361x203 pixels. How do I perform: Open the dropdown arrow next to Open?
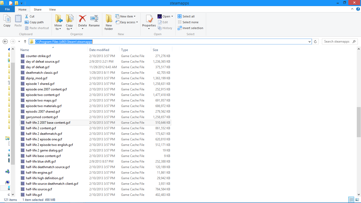172,16
